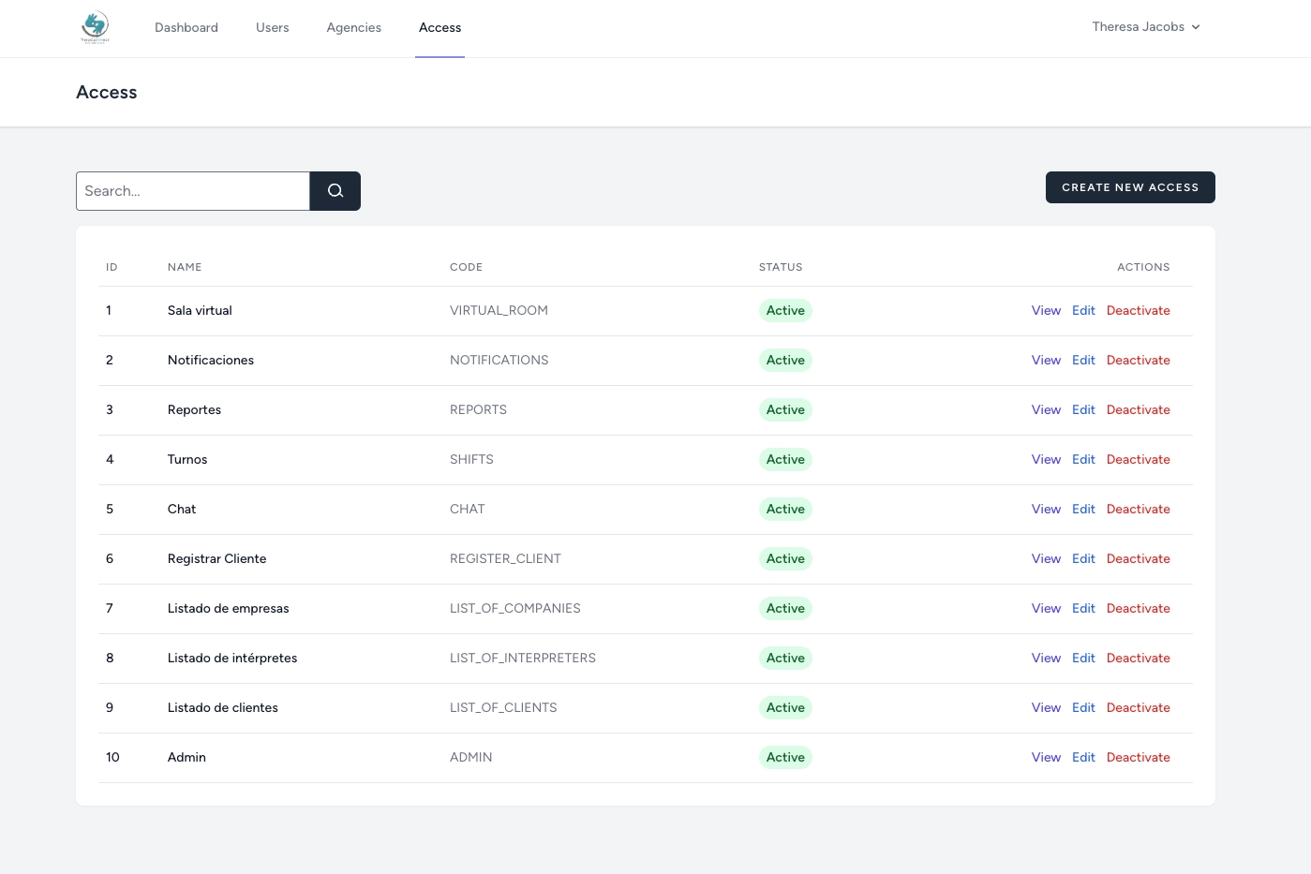Click the Active status badge for Admin
This screenshot has height=874, width=1311.
click(x=785, y=758)
